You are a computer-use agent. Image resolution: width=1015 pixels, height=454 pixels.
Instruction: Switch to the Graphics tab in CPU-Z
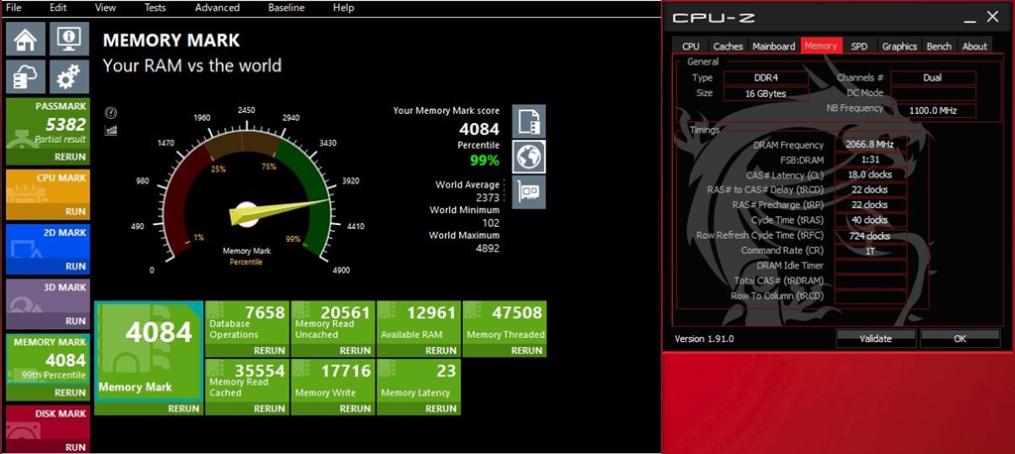pos(899,46)
